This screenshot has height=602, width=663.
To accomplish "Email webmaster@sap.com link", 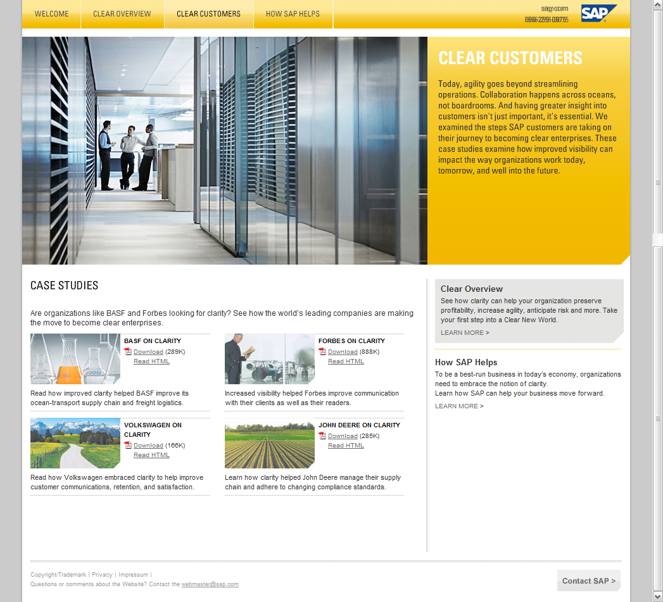I will [210, 584].
